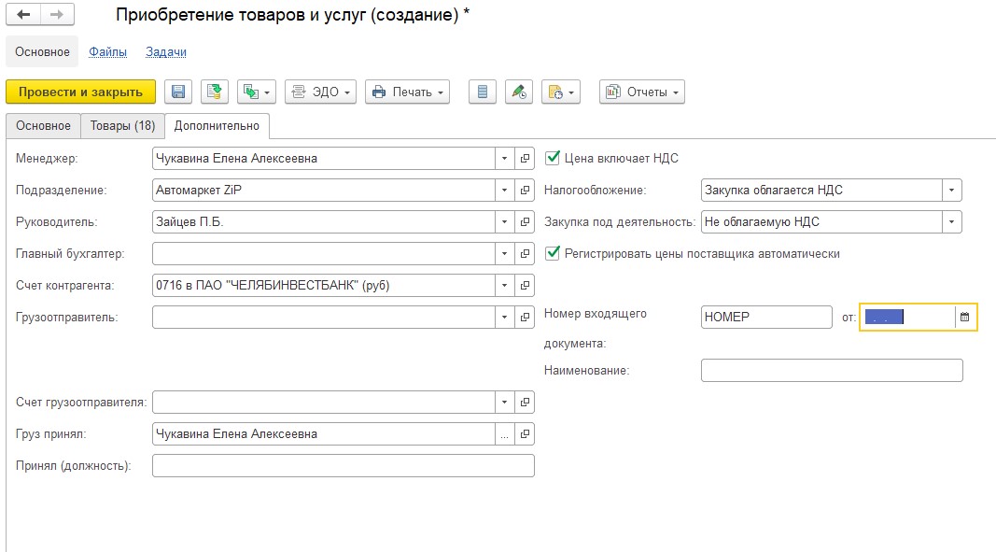The image size is (996, 552).
Task: Switch to the Товары (18) tab
Action: tap(122, 126)
